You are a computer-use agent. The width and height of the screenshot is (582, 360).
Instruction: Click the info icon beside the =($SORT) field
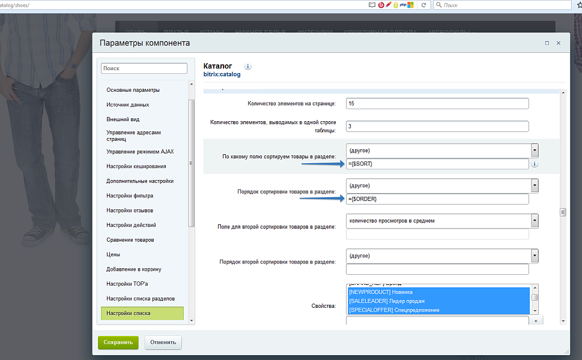[535, 164]
